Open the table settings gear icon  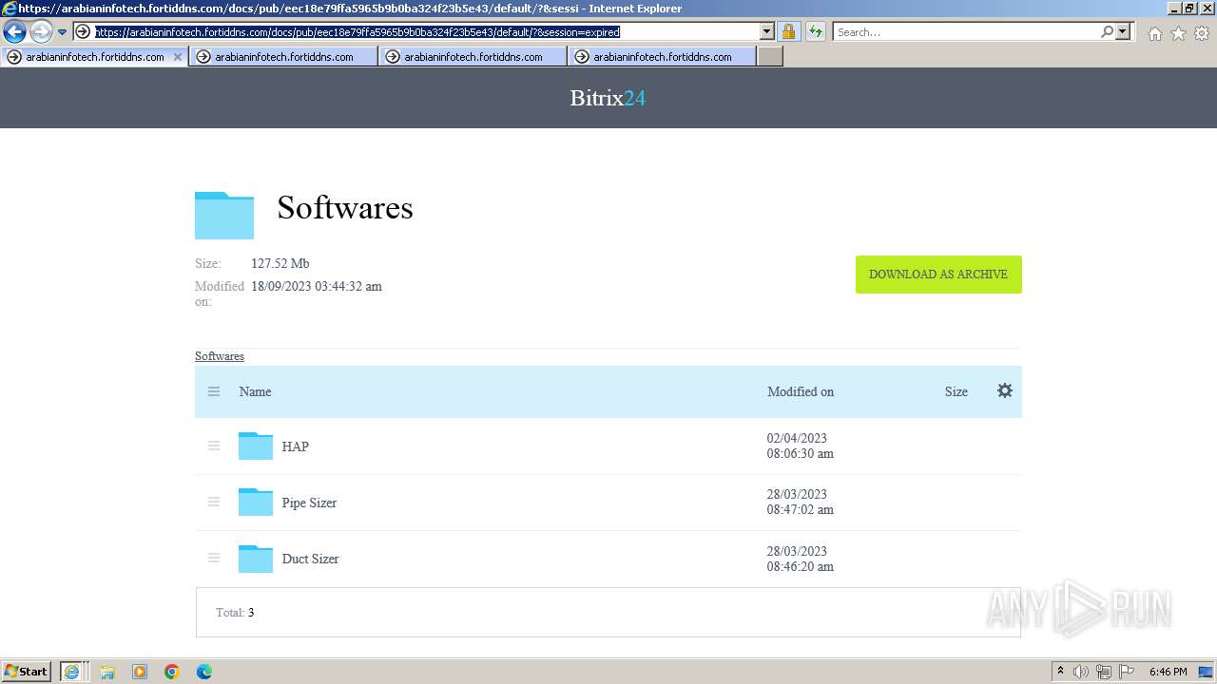click(1005, 390)
